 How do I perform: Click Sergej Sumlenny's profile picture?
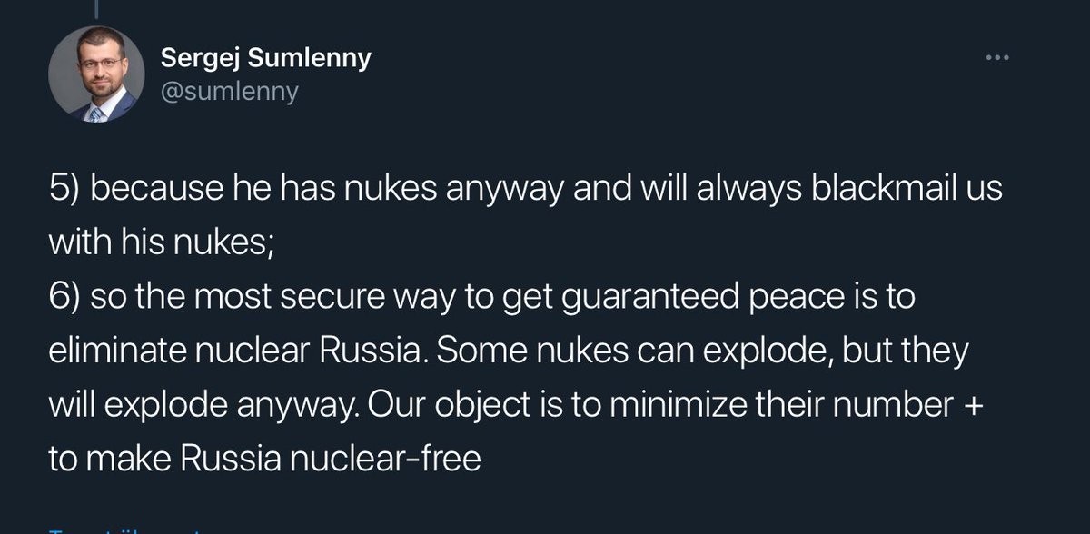(96, 74)
